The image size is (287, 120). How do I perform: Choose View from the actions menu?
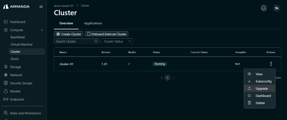[x=259, y=74]
